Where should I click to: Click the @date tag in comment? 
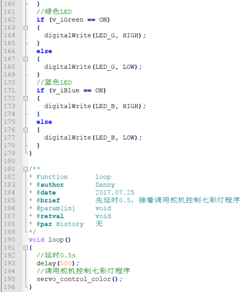click(46, 193)
